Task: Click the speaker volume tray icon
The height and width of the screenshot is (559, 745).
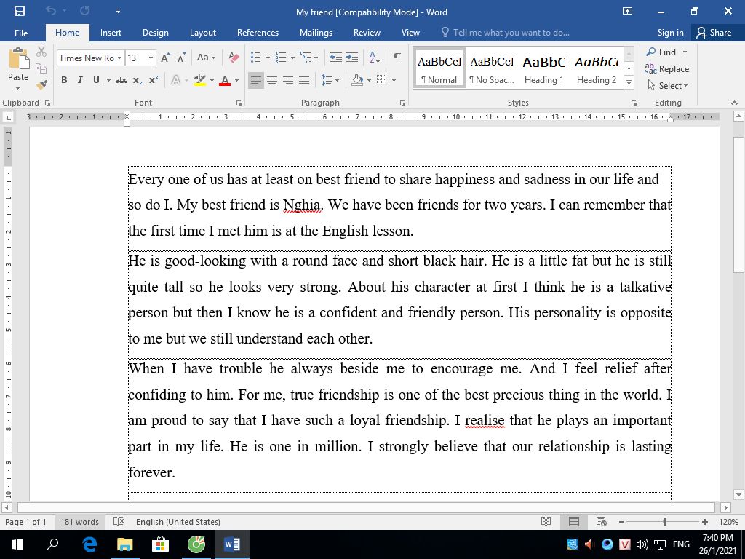Action: (642, 544)
